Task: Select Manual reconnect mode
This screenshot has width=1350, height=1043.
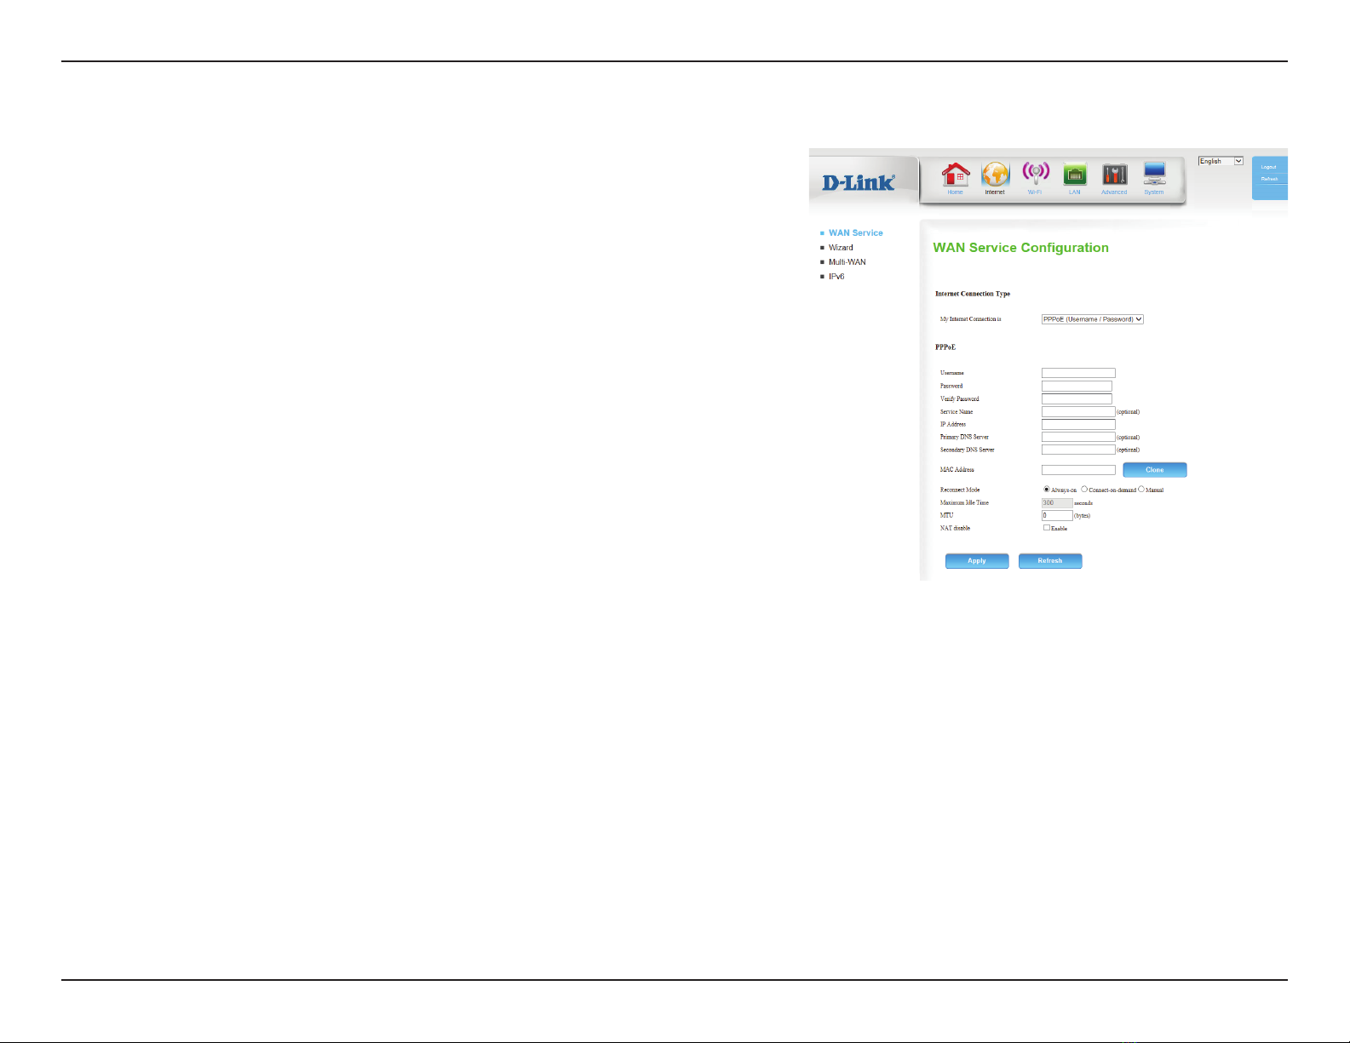Action: [1141, 490]
